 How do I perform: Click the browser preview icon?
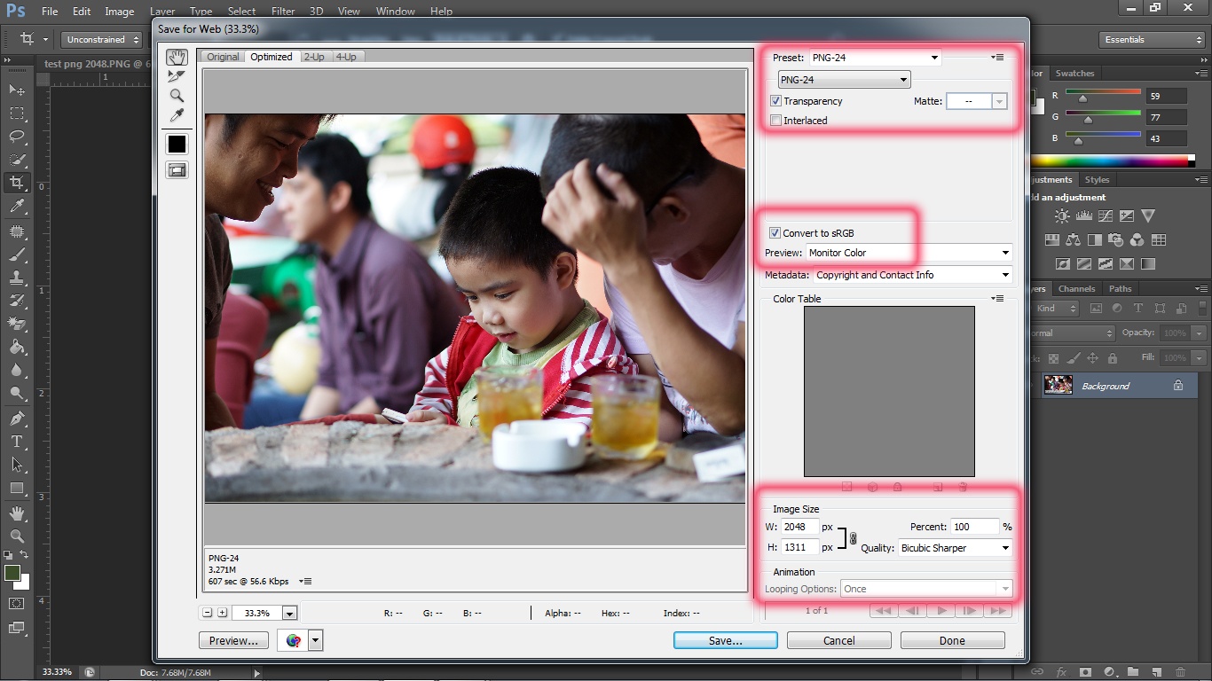point(293,640)
